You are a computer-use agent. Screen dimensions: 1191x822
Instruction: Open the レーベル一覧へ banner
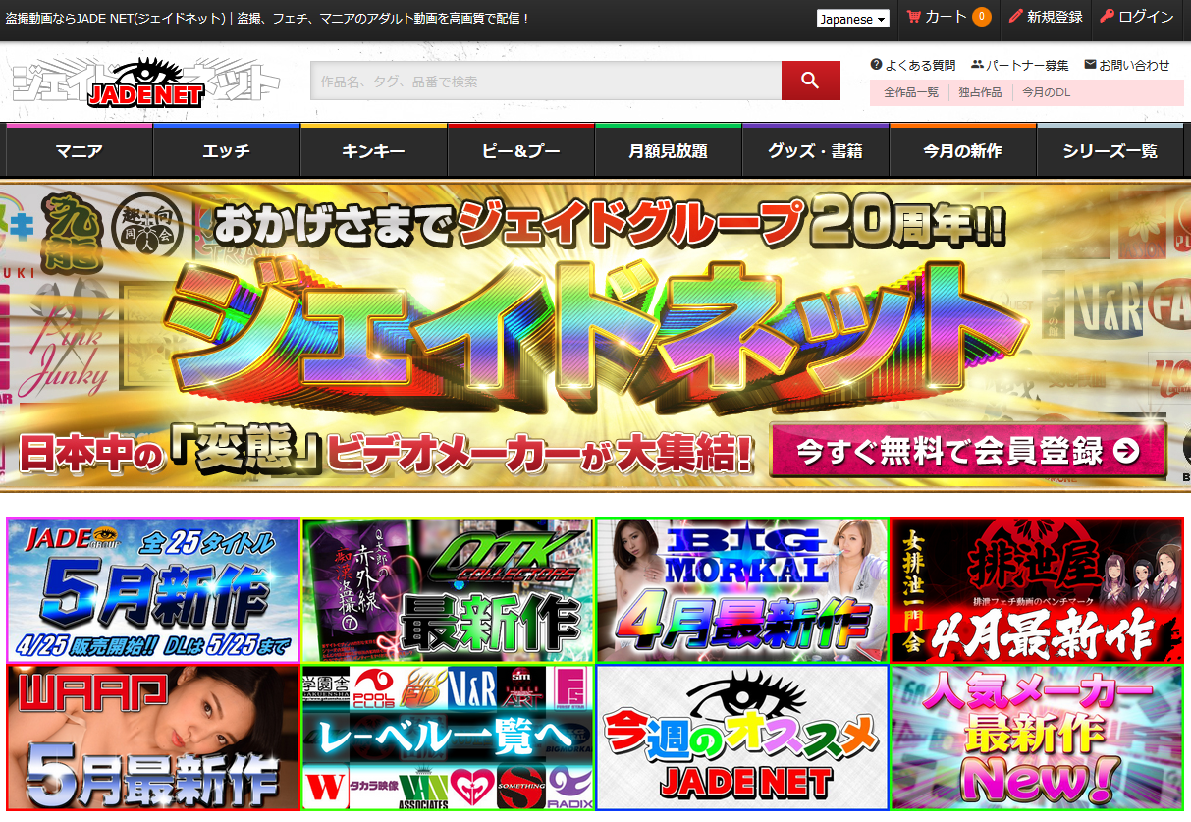pos(448,738)
